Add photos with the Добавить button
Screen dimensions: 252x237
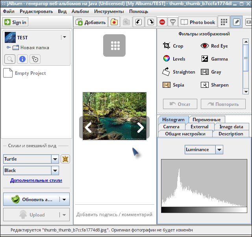(91, 22)
